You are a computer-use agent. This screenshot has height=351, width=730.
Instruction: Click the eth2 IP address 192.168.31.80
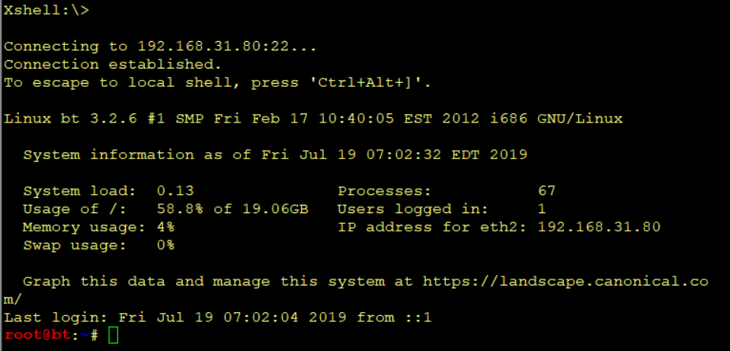pos(599,228)
